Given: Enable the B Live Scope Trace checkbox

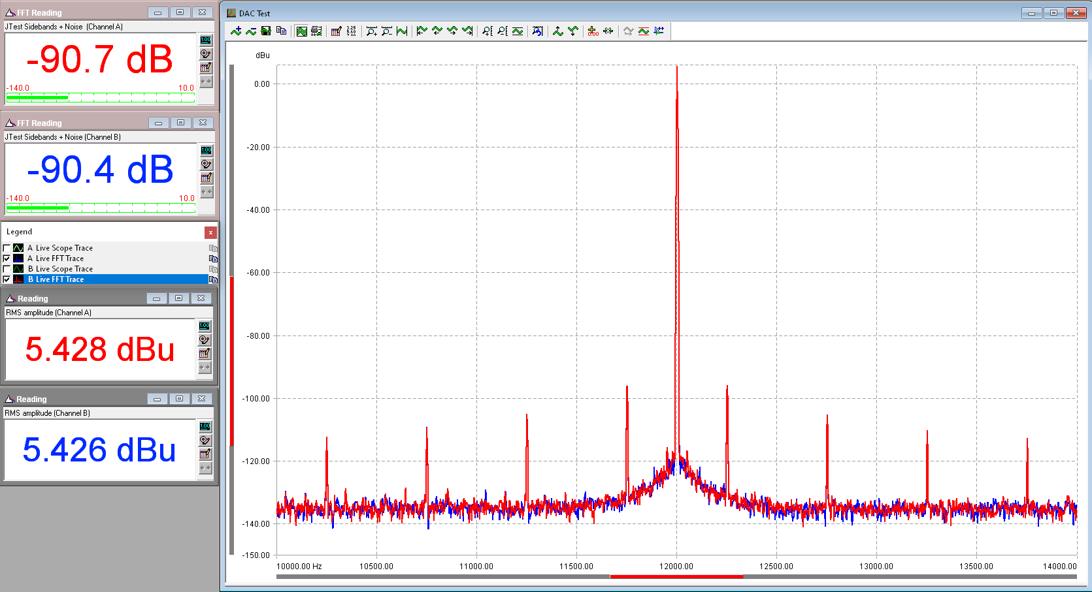Looking at the screenshot, I should tap(7, 269).
